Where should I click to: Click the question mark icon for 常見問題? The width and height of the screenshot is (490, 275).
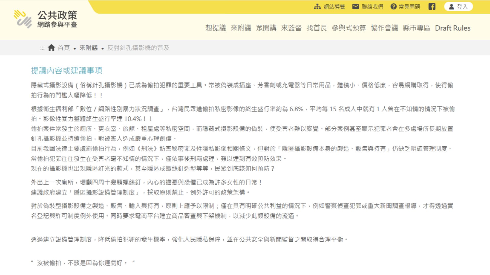(x=394, y=7)
